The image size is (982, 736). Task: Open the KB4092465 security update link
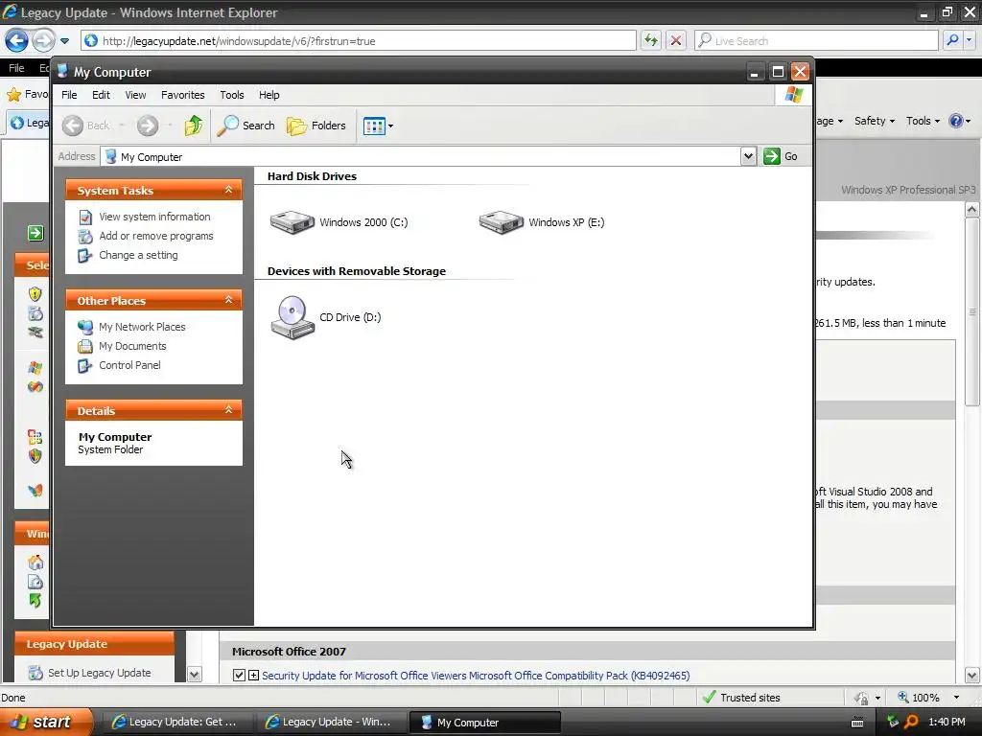click(476, 676)
